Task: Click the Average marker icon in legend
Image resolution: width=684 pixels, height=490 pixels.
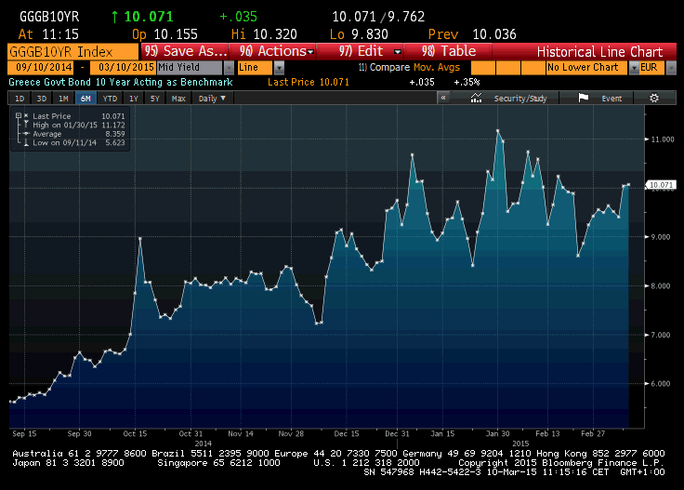Action: pos(26,134)
